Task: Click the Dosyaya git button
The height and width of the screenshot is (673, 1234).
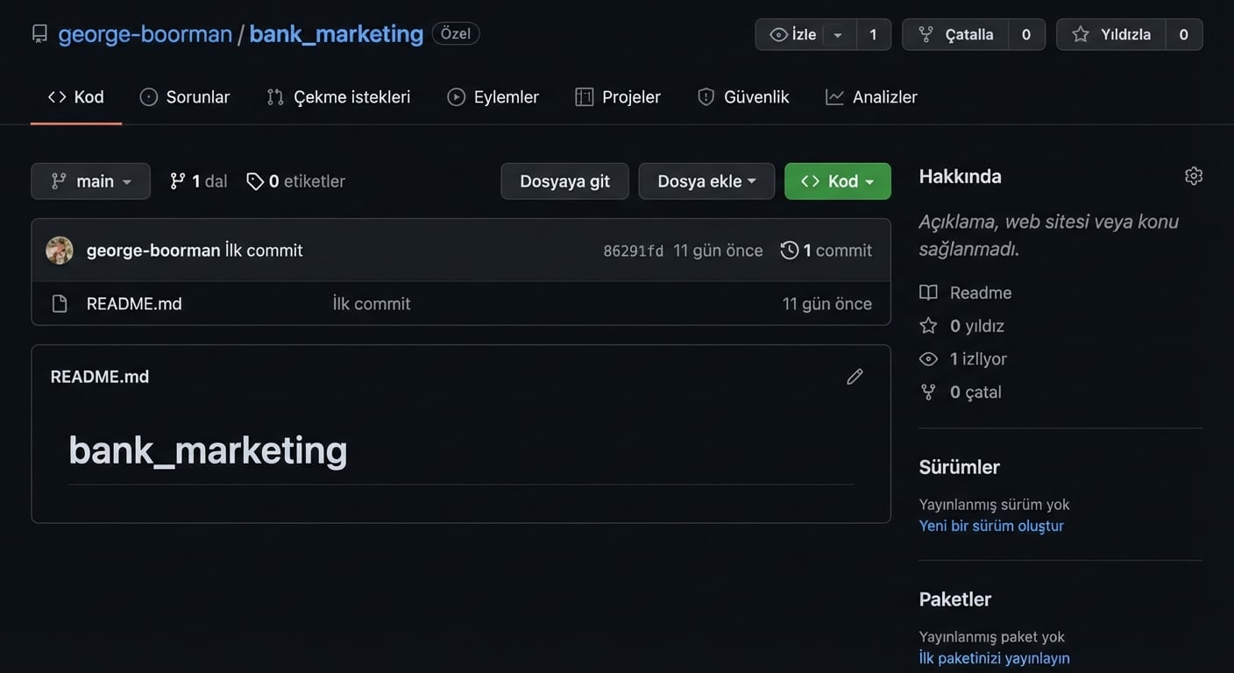Action: tap(564, 181)
